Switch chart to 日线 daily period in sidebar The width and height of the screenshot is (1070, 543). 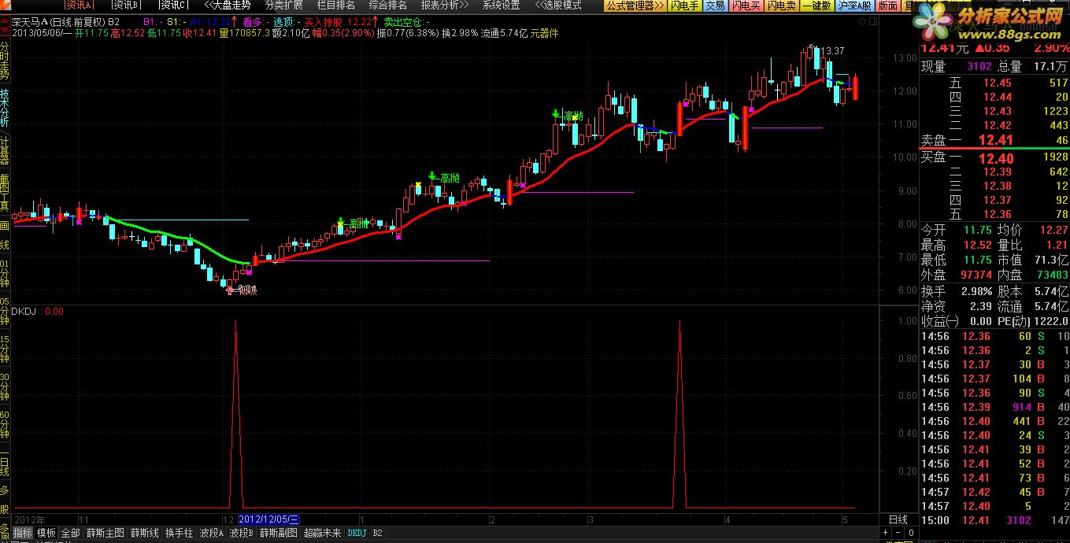[5, 465]
